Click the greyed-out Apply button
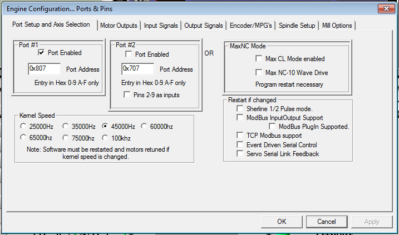 [372, 222]
